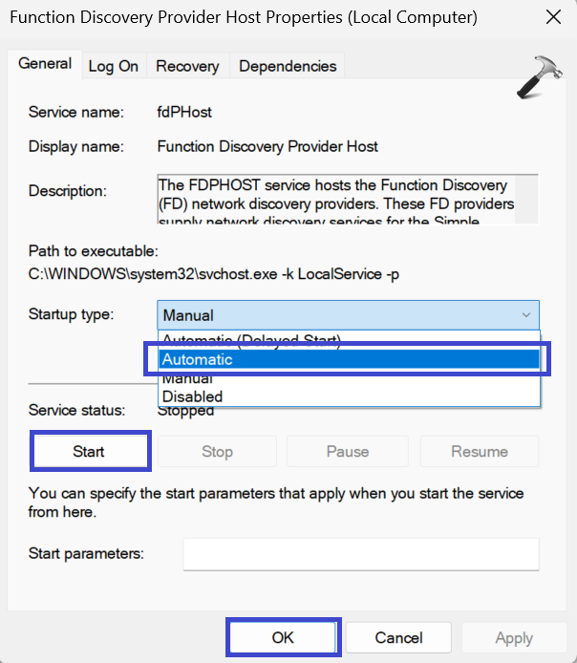Click the hammer logo icon
The image size is (577, 663).
539,76
